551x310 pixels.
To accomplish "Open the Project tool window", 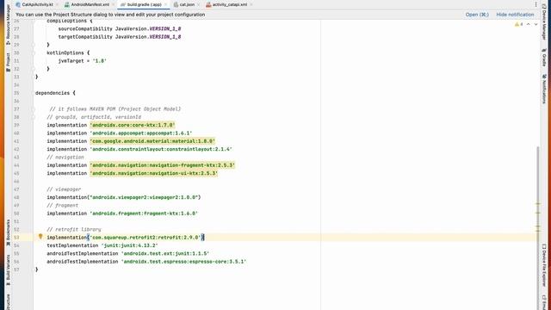I will tap(8, 63).
